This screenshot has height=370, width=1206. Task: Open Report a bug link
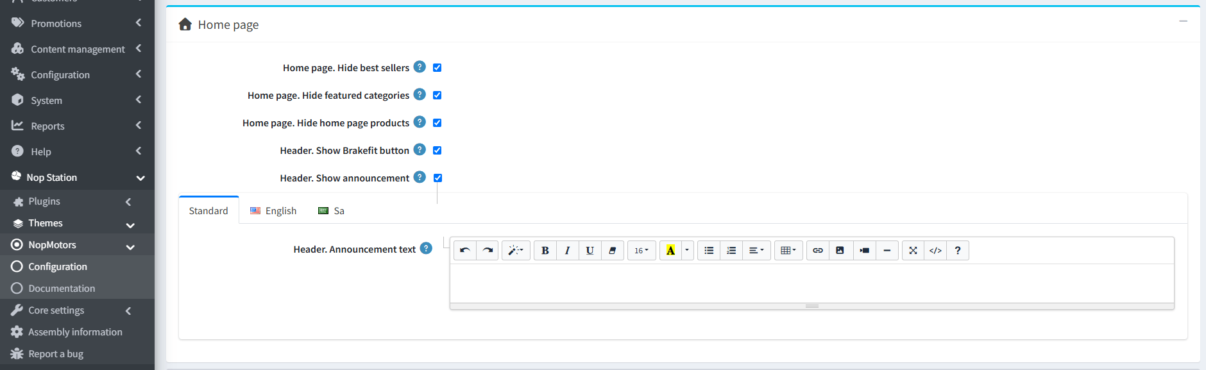(77, 354)
